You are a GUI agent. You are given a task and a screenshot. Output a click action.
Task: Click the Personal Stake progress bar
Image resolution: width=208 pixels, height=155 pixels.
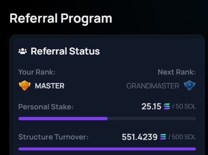click(x=107, y=119)
